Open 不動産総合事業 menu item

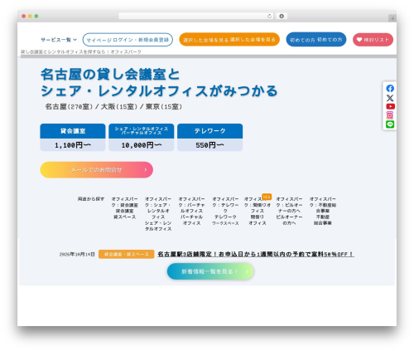click(323, 211)
